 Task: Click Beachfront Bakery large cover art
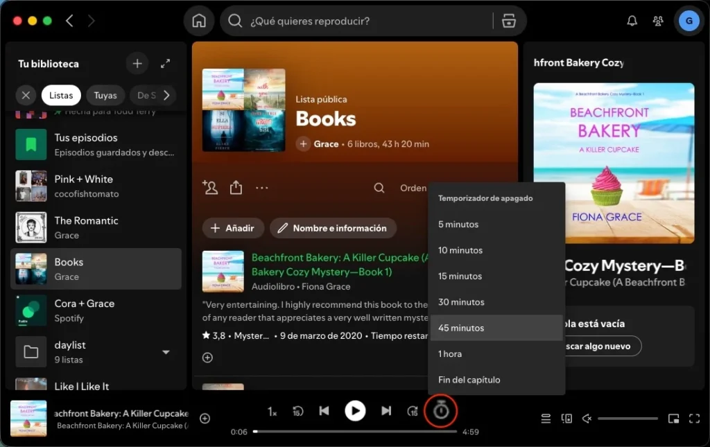[x=614, y=163]
